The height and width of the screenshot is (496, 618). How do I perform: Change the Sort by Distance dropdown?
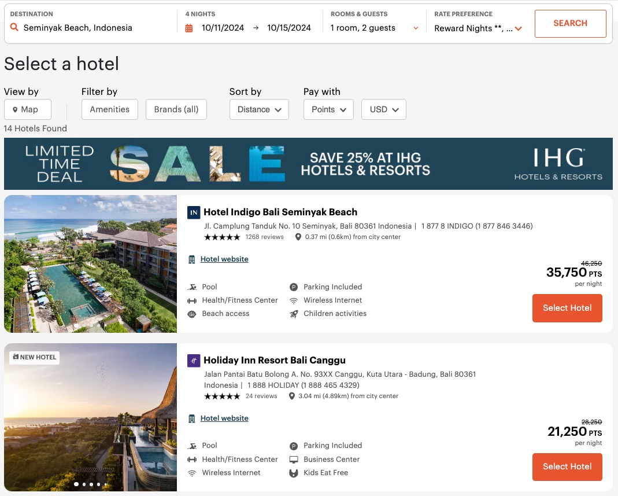(x=258, y=109)
